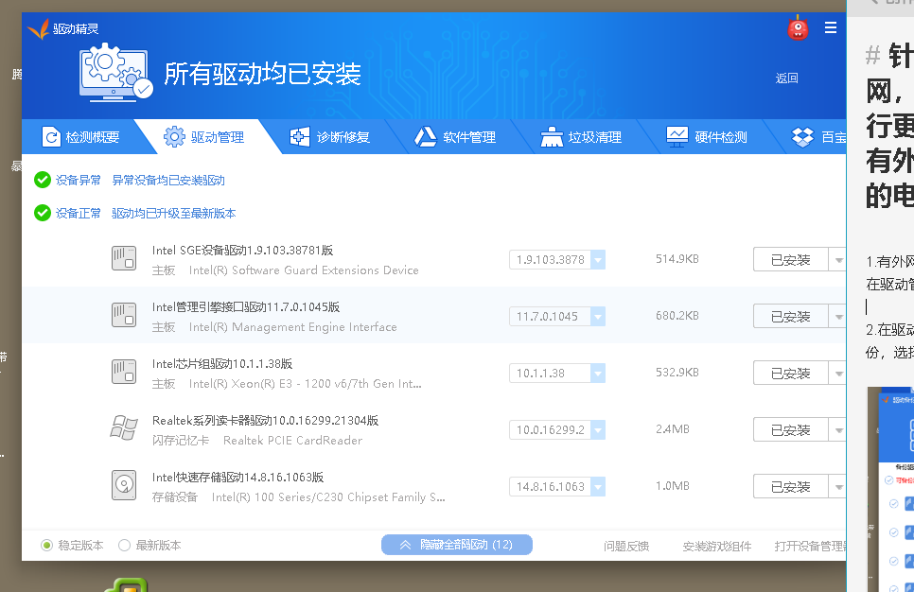Click the Intel快速存储 hard disk icon

pos(124,485)
